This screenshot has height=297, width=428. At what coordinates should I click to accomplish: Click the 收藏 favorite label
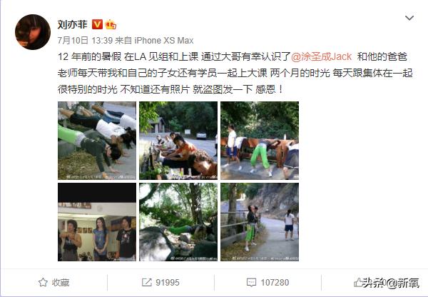(x=61, y=282)
